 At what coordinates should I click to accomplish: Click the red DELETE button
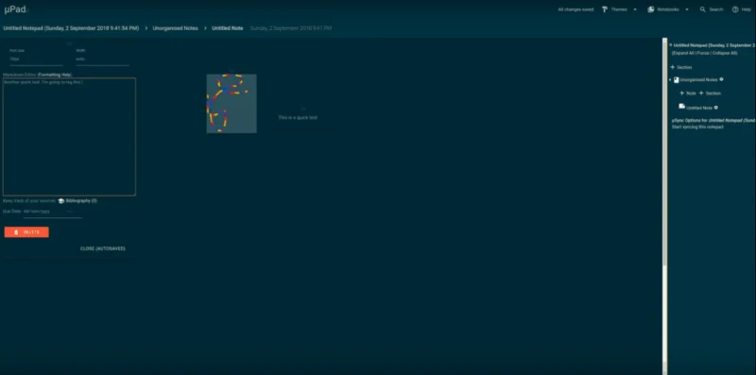click(26, 232)
